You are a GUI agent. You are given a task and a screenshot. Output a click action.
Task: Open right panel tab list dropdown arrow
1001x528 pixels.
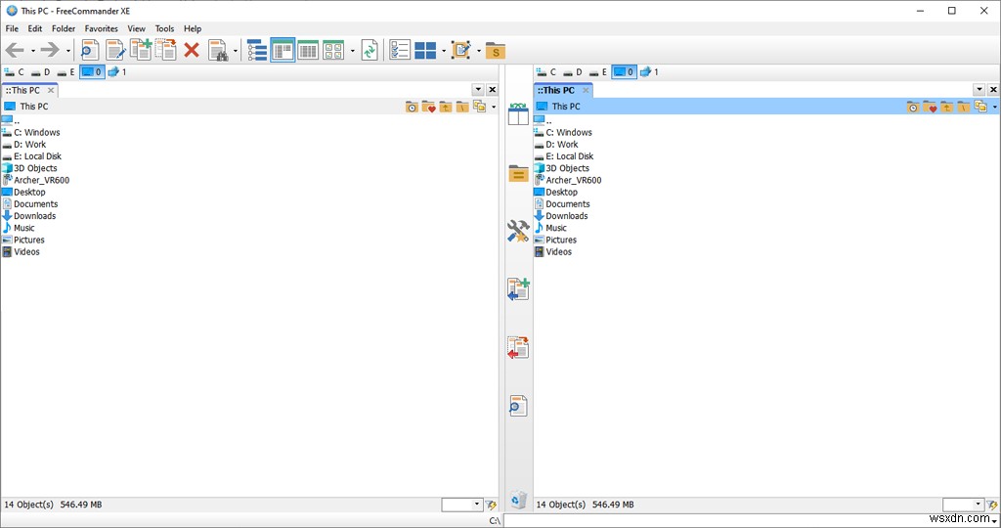[x=979, y=89]
